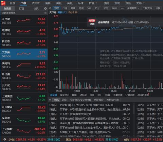The image size is (163, 142).
Task: Open the gear settings icon beside 快讯
Action: point(45,8)
